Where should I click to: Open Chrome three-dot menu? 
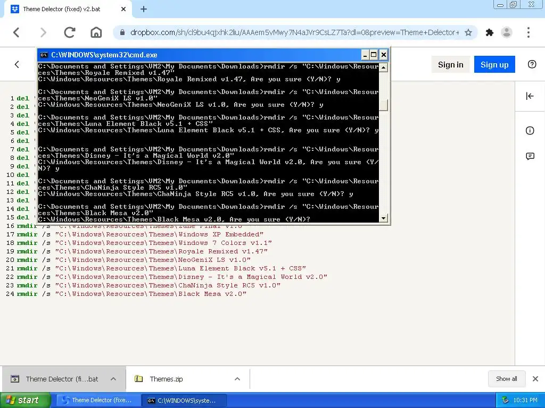(529, 32)
